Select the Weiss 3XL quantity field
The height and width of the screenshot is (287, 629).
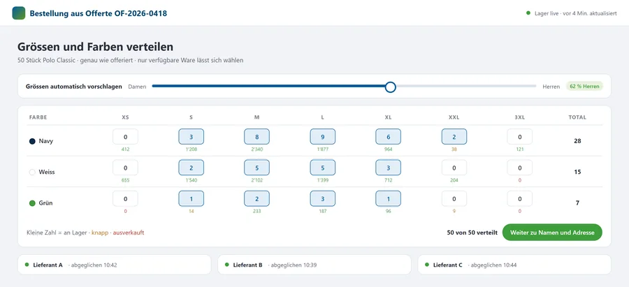[x=520, y=168]
